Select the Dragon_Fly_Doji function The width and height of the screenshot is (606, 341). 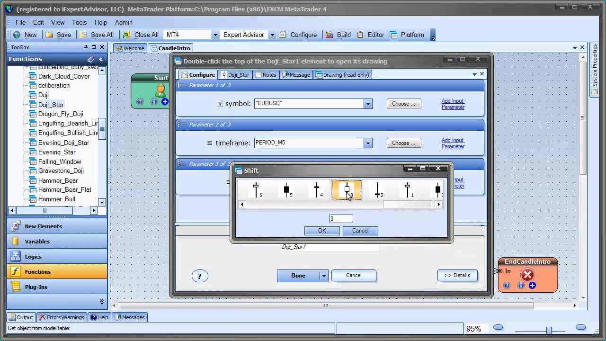(61, 114)
